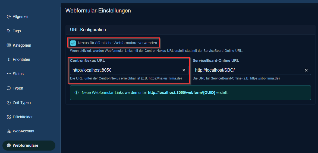This screenshot has width=318, height=153.
Task: Switch to WebAccount settings
Action: 29,131
